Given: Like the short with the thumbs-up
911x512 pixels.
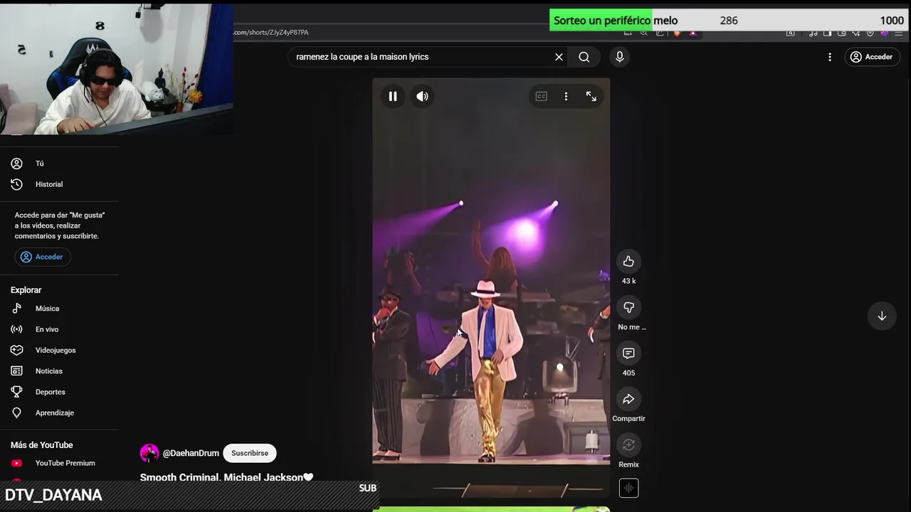Looking at the screenshot, I should click(628, 262).
